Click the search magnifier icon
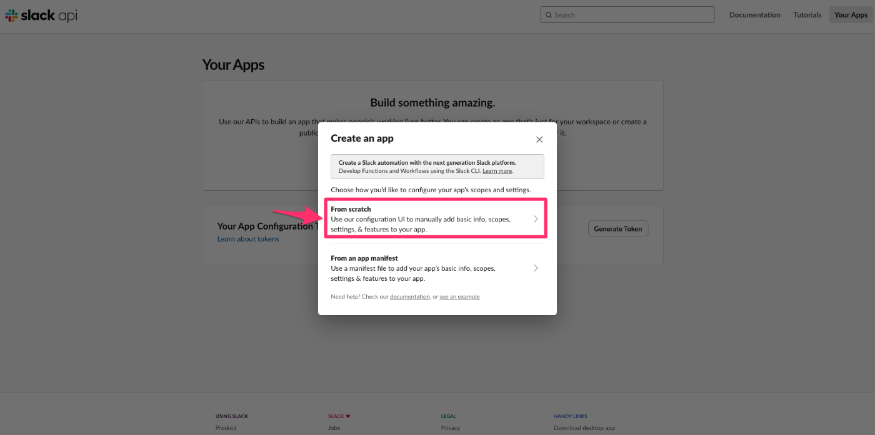This screenshot has height=435, width=875. (x=549, y=15)
